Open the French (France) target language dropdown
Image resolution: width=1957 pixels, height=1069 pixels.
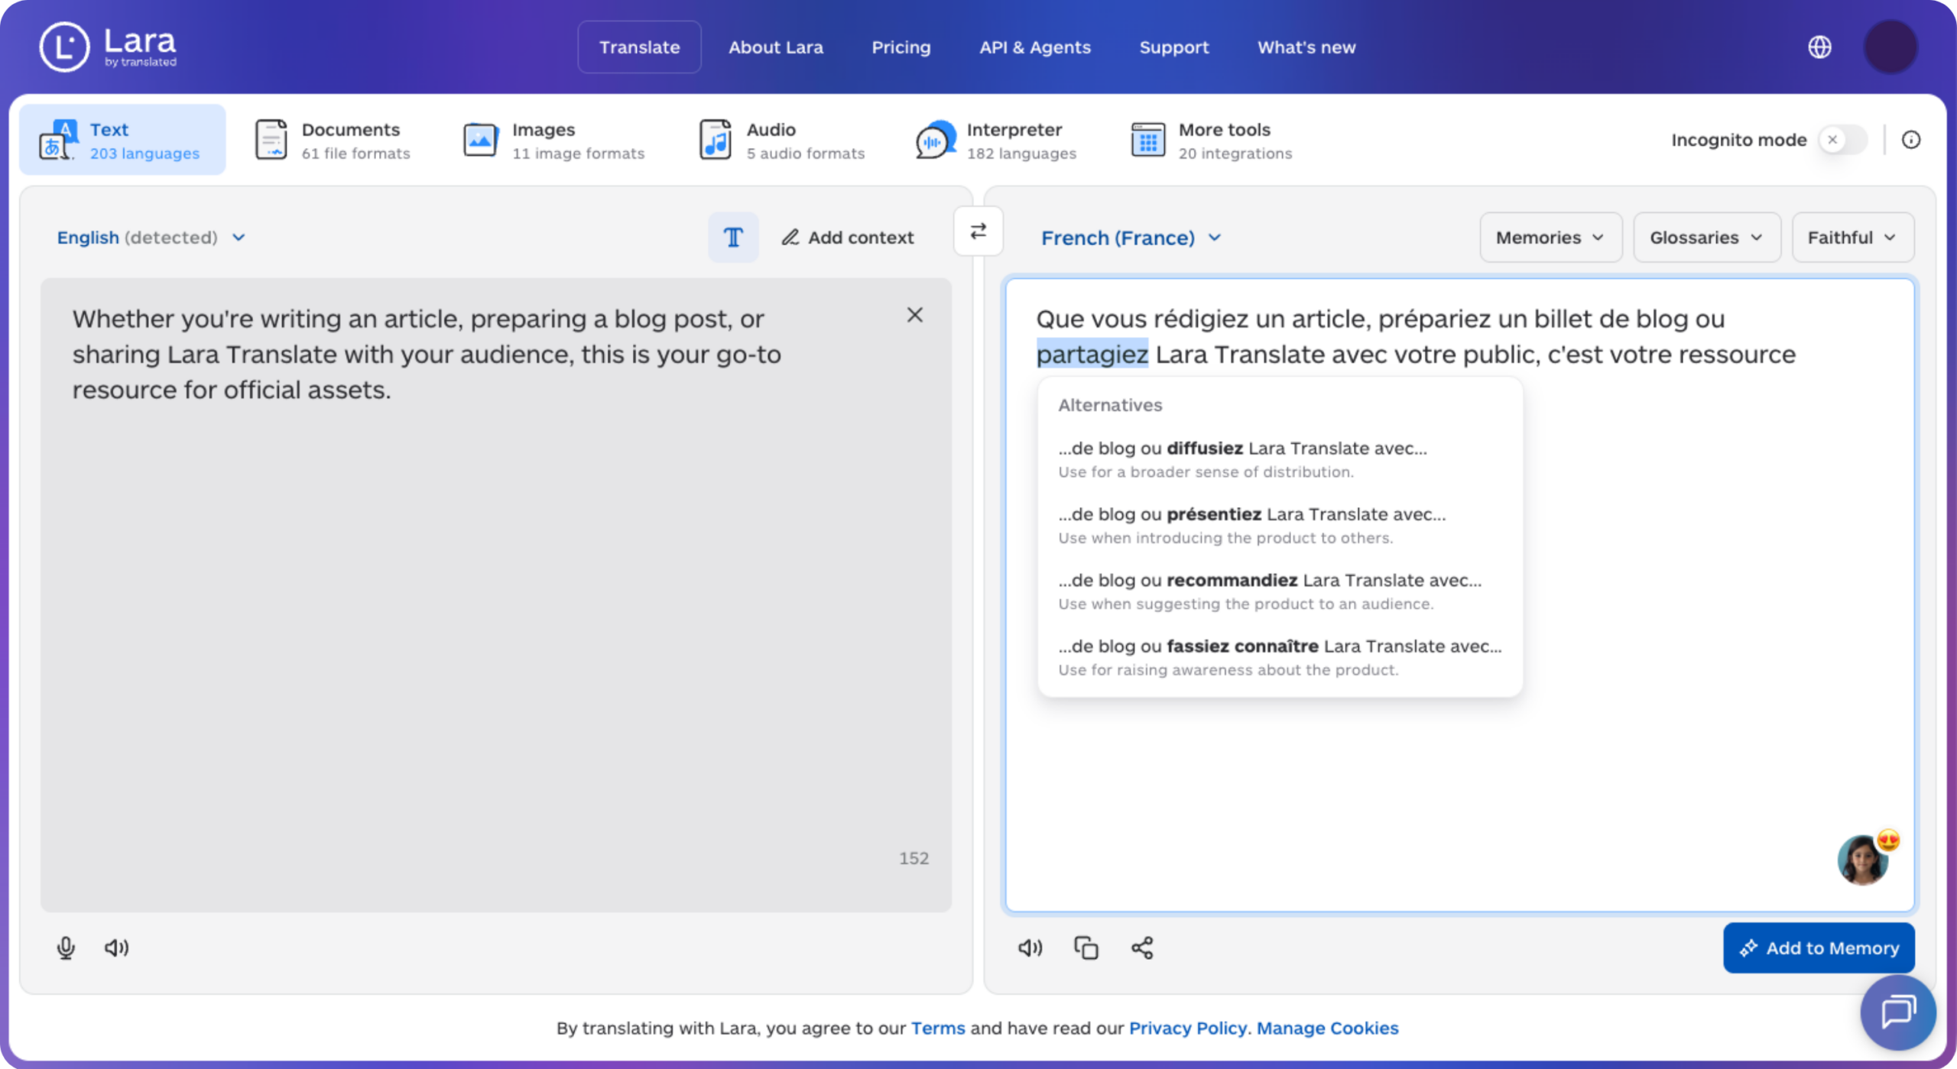point(1131,238)
